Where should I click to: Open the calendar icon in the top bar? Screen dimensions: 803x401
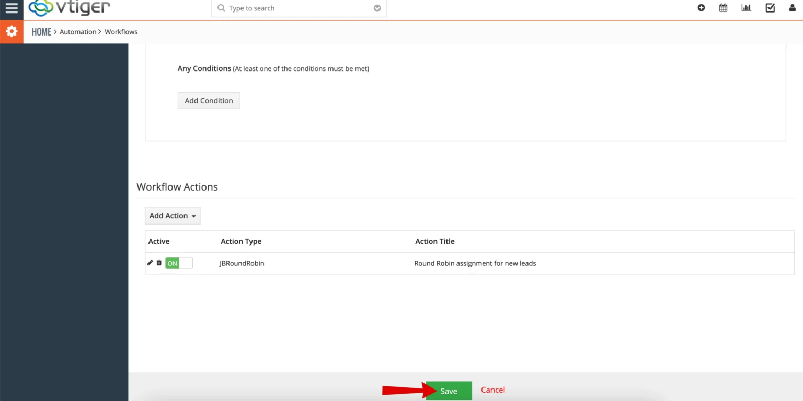click(x=723, y=8)
